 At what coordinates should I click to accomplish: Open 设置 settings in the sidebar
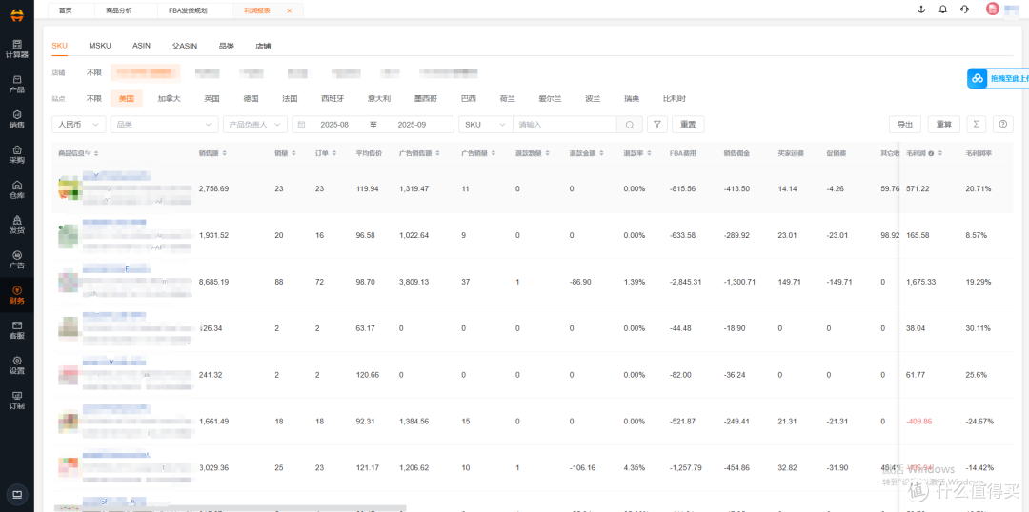coord(17,365)
